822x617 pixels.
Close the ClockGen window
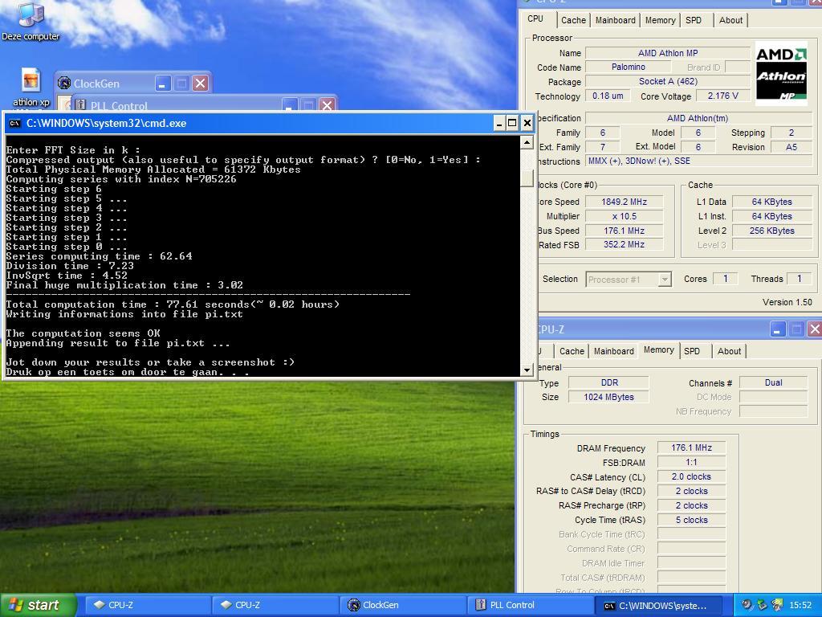(200, 83)
